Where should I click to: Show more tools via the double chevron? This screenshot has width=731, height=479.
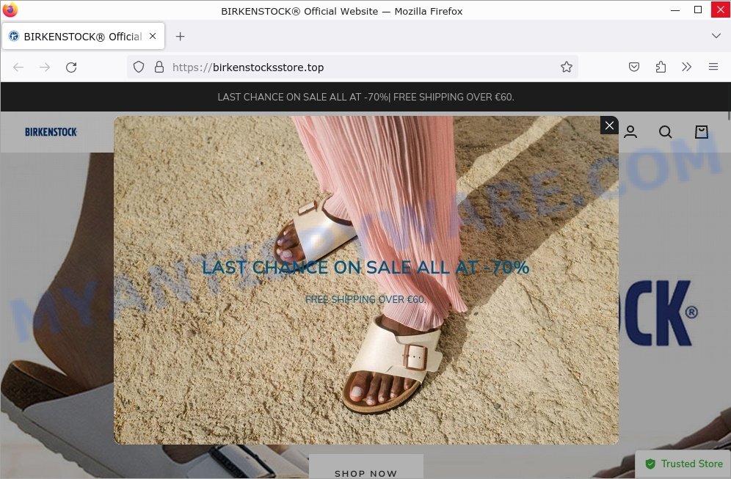coord(686,67)
